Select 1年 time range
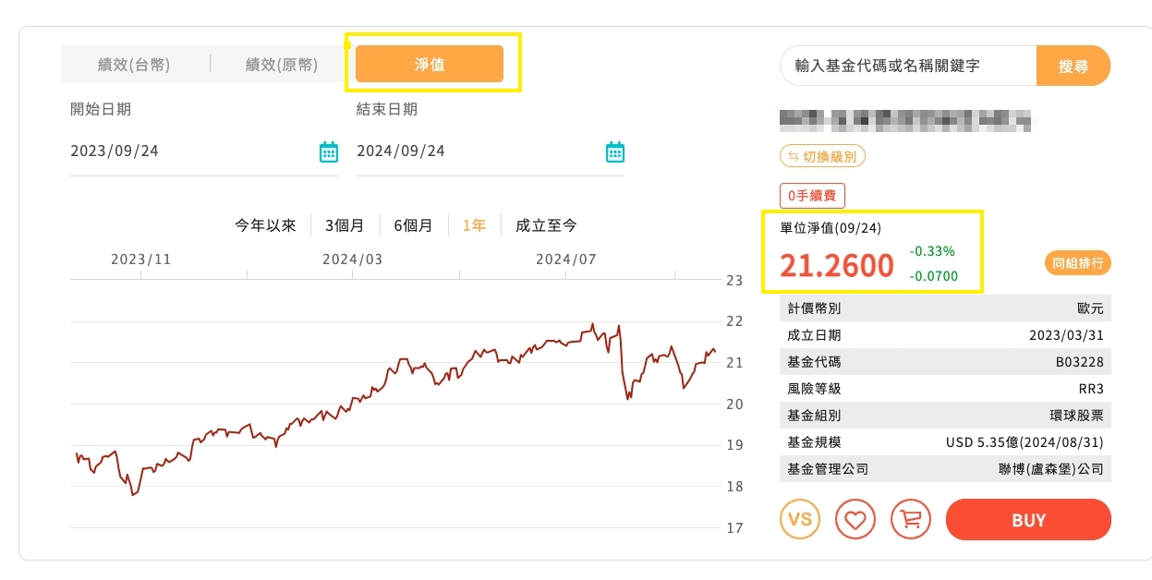 pos(475,225)
